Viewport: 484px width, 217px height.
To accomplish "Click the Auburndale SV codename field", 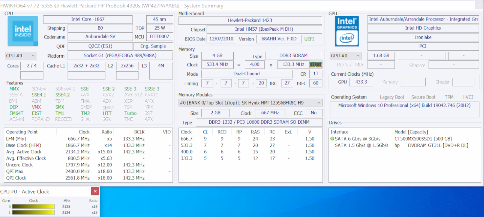I will [100, 37].
